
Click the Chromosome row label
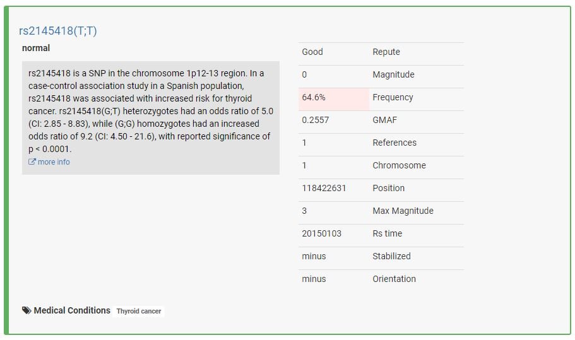click(399, 165)
